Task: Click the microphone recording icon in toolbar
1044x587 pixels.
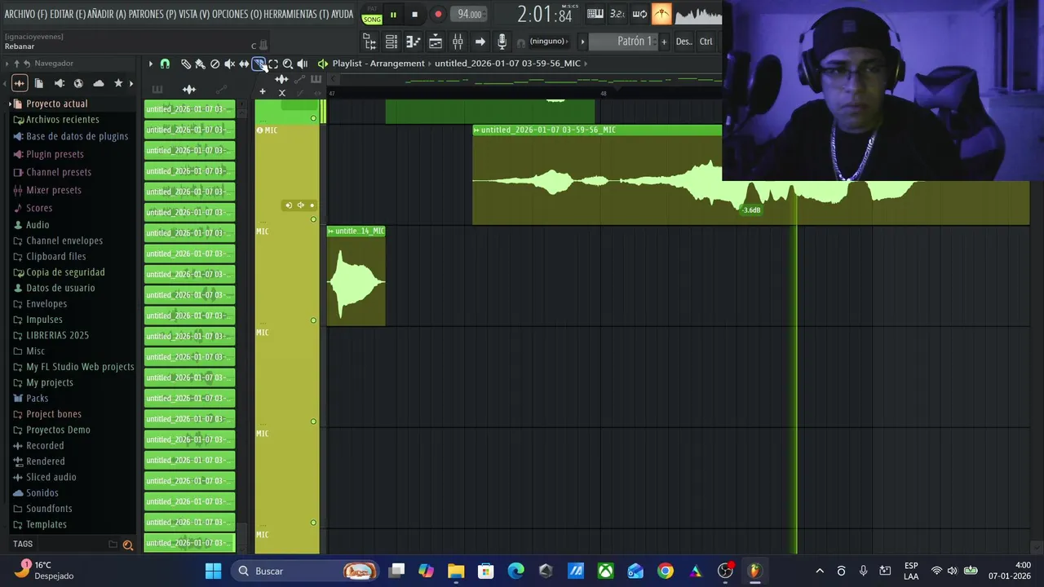Action: pyautogui.click(x=502, y=42)
